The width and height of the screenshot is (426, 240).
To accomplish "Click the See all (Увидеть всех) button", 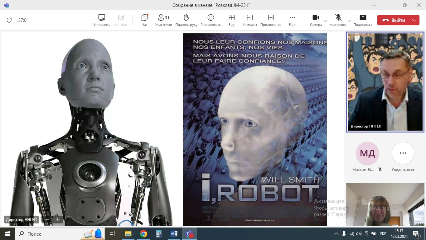I will [403, 153].
